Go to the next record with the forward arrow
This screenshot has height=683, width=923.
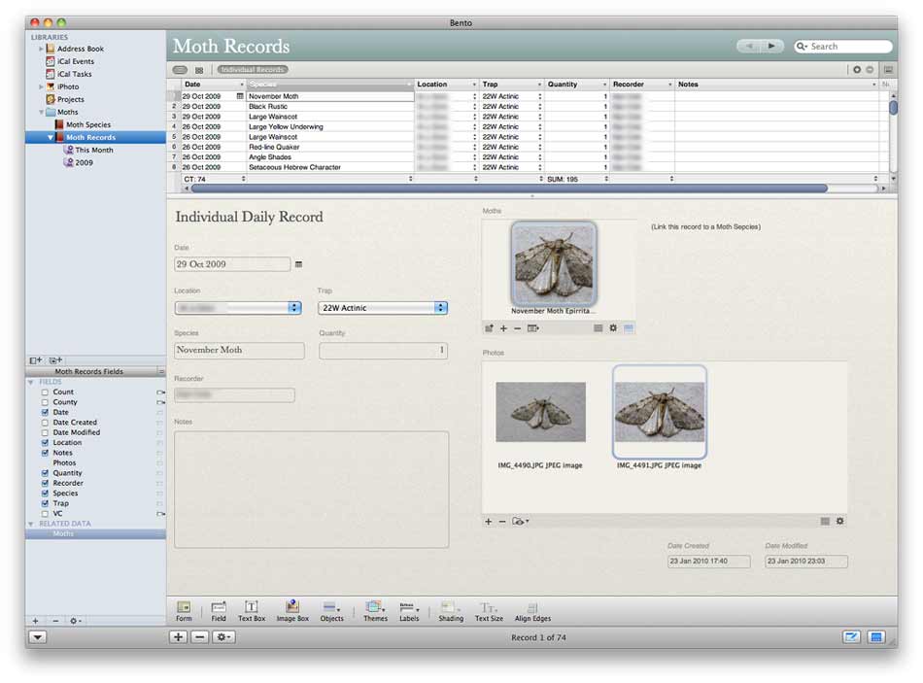tap(771, 46)
